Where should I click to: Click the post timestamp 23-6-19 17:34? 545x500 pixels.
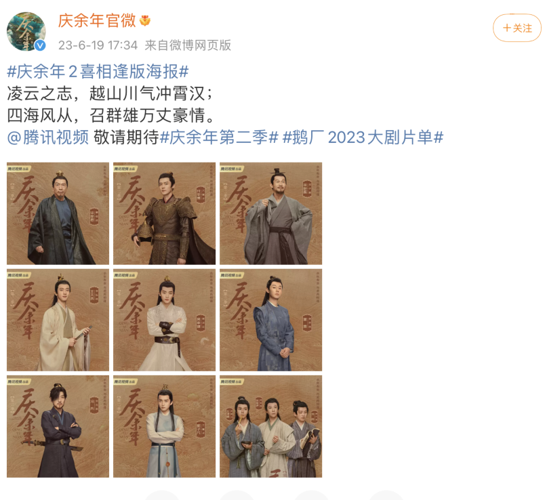98,45
